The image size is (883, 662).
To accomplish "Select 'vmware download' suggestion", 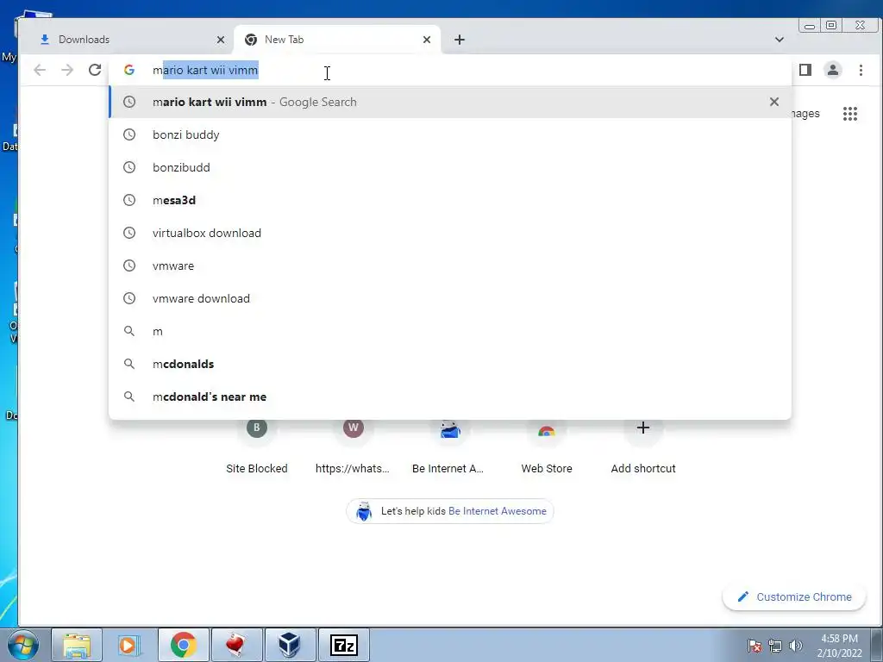I will tap(450, 298).
